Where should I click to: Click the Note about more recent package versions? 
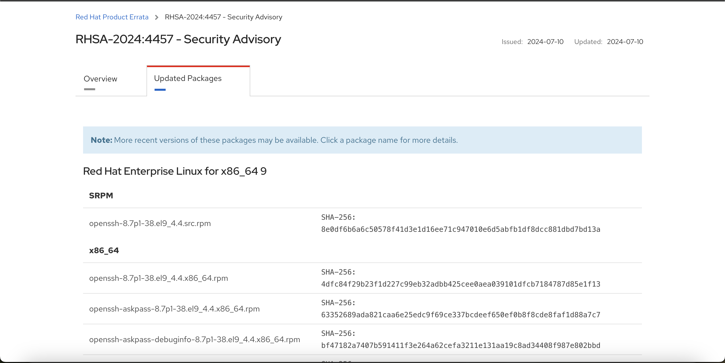tap(362, 140)
